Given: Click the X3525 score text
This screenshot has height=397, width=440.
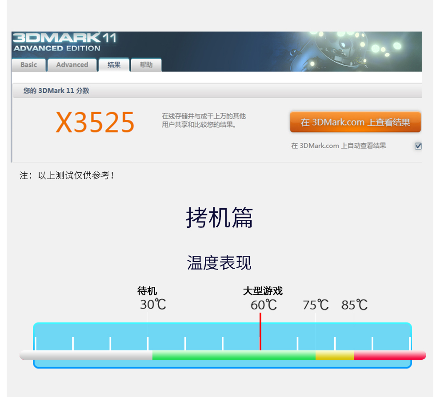Looking at the screenshot, I should [95, 122].
